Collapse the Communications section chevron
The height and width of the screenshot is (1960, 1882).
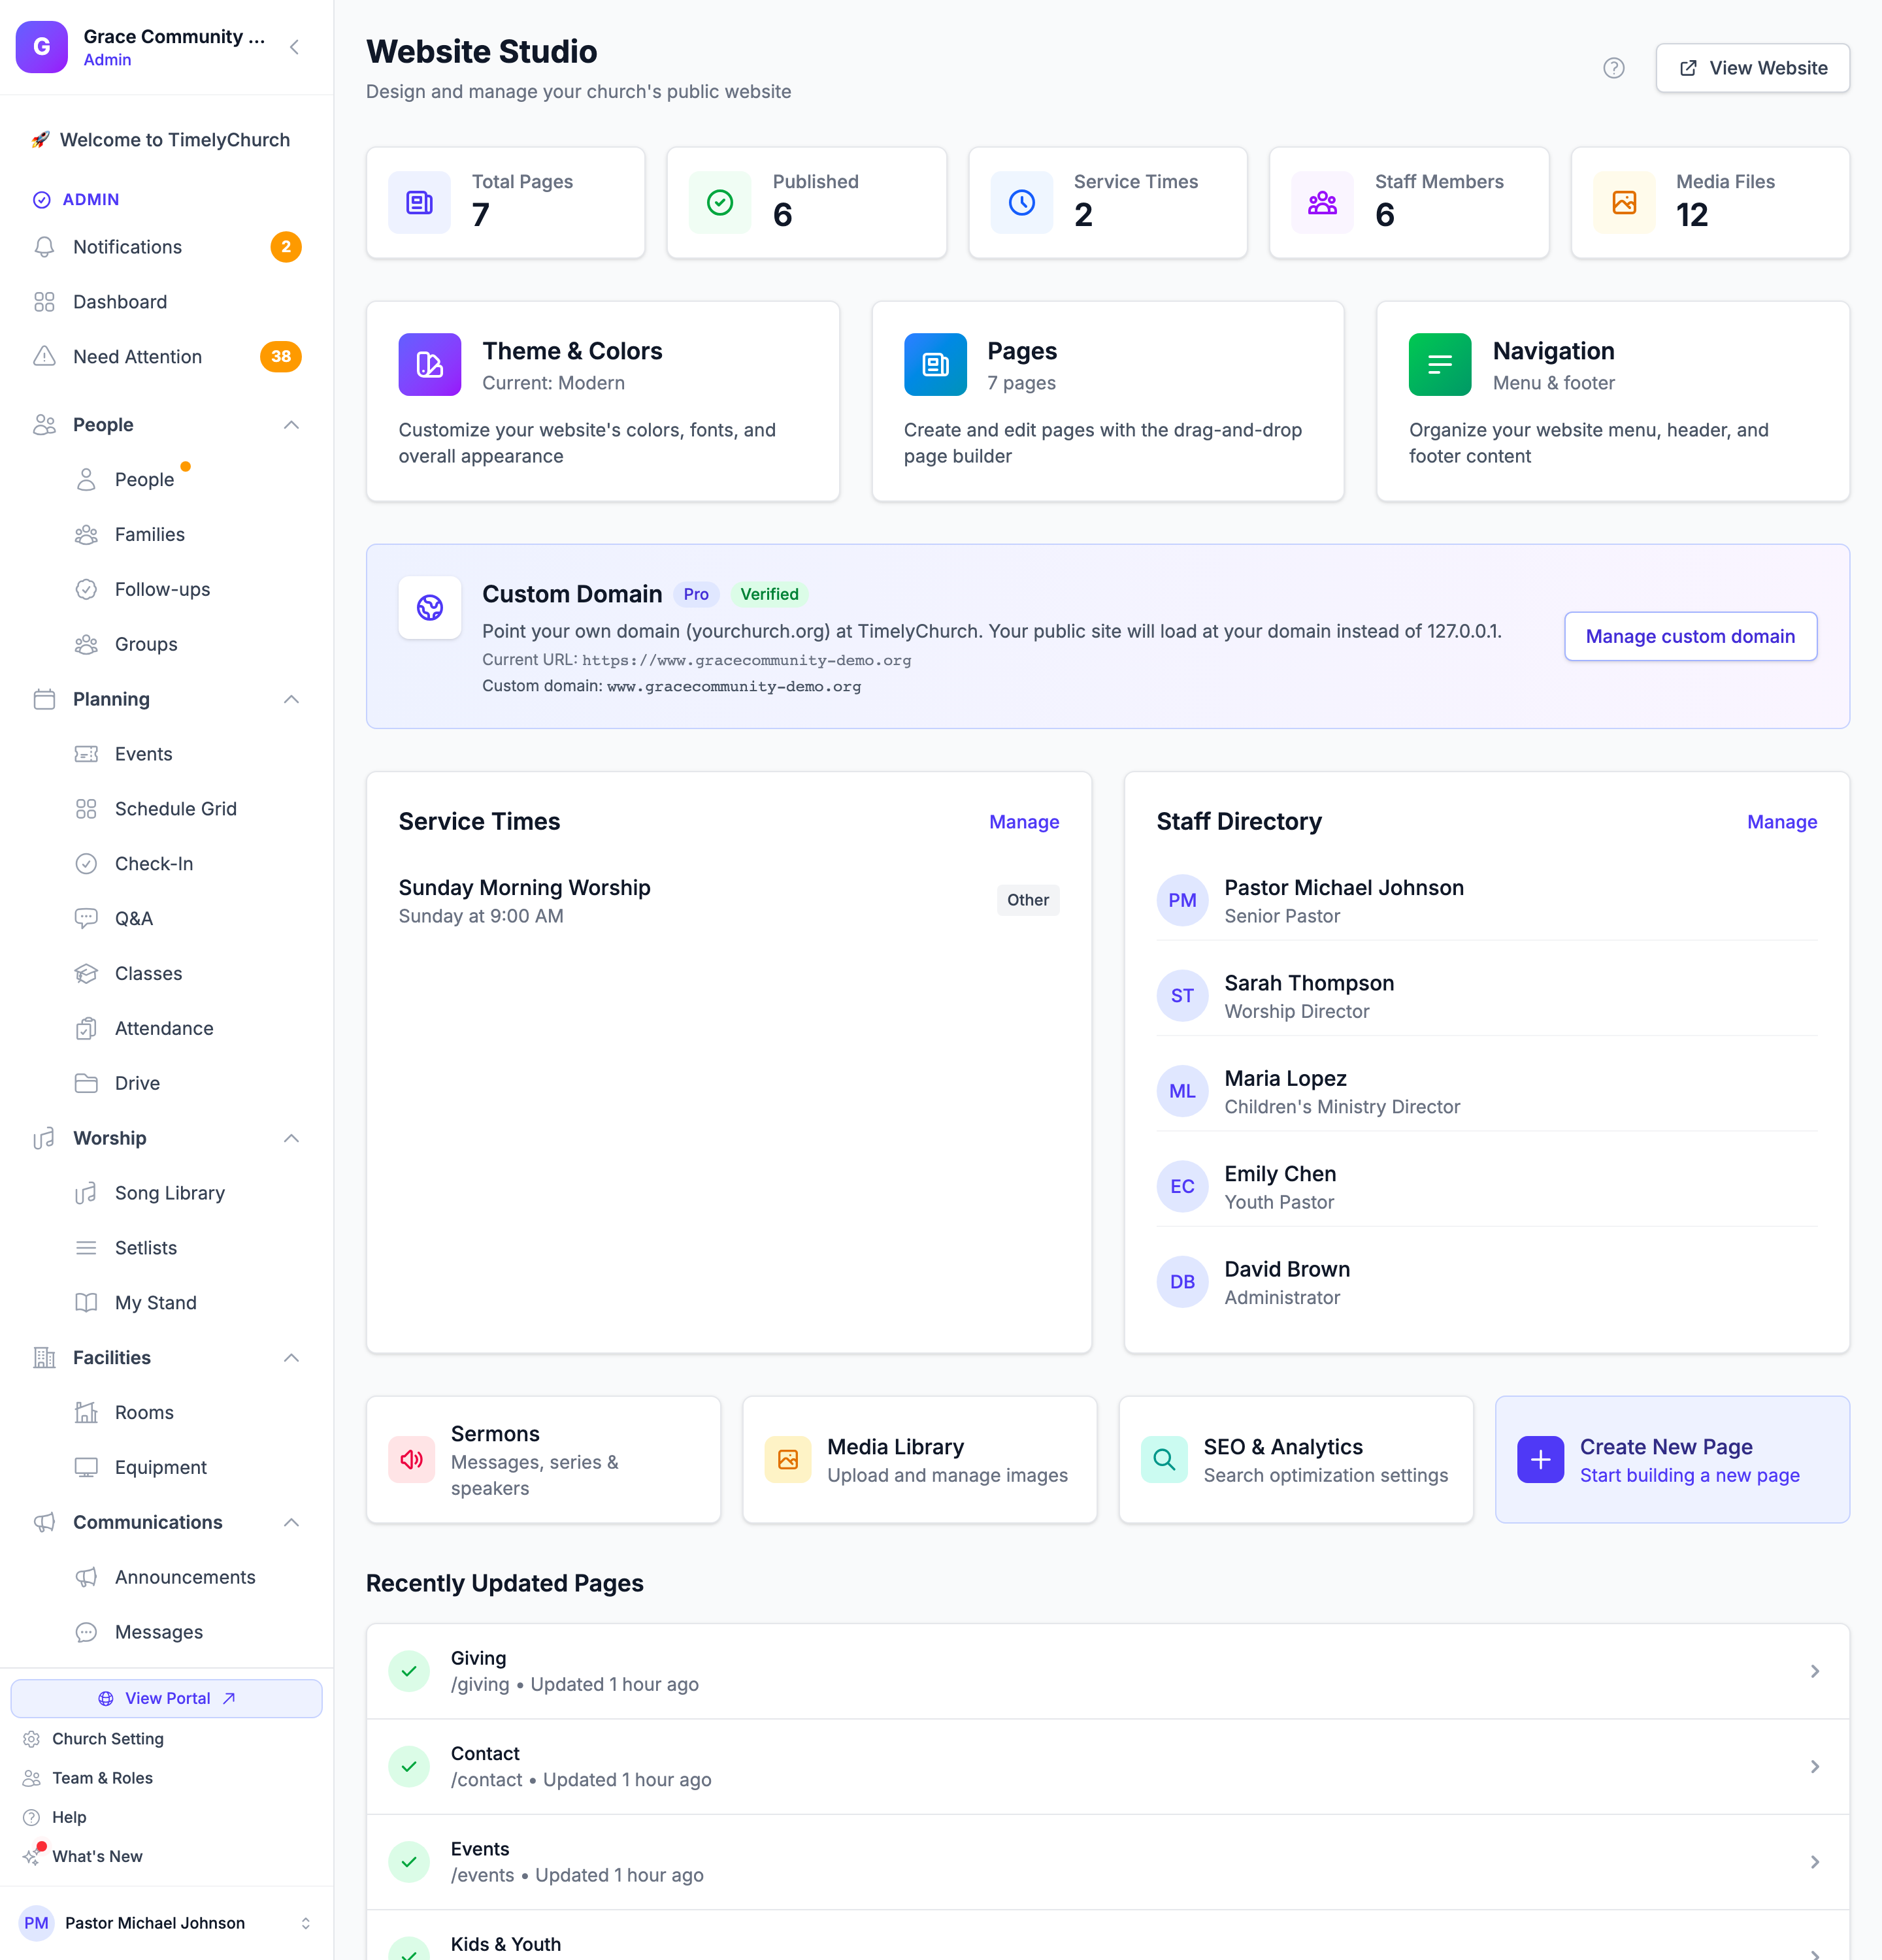pyautogui.click(x=291, y=1522)
